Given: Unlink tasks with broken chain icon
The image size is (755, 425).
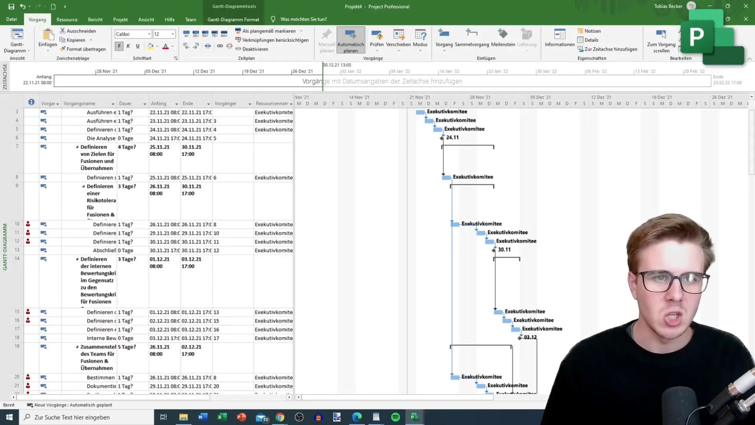Looking at the screenshot, I should click(229, 46).
